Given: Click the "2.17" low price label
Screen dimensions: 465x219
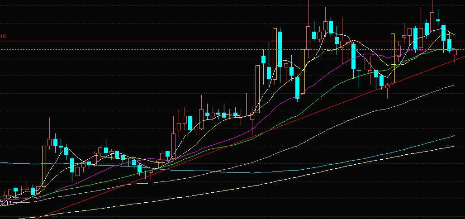Looking at the screenshot, I should 6,203.
